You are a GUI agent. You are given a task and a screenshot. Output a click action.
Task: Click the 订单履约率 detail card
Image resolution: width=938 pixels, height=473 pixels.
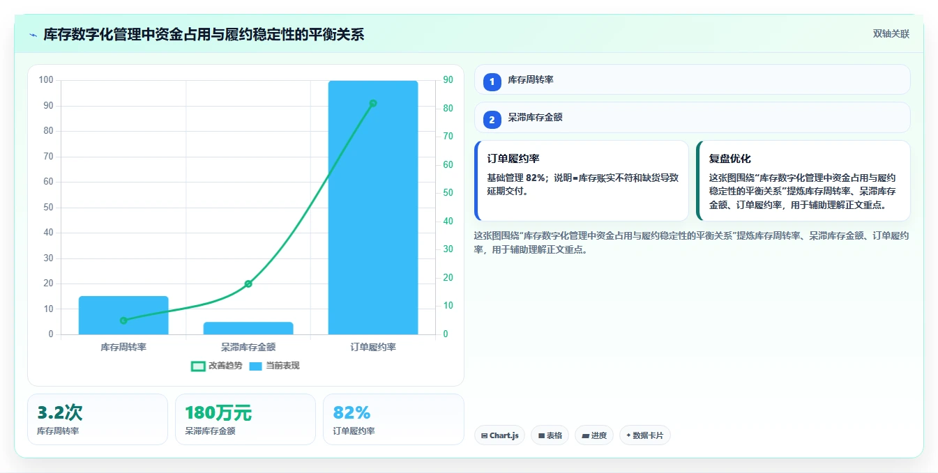point(581,181)
